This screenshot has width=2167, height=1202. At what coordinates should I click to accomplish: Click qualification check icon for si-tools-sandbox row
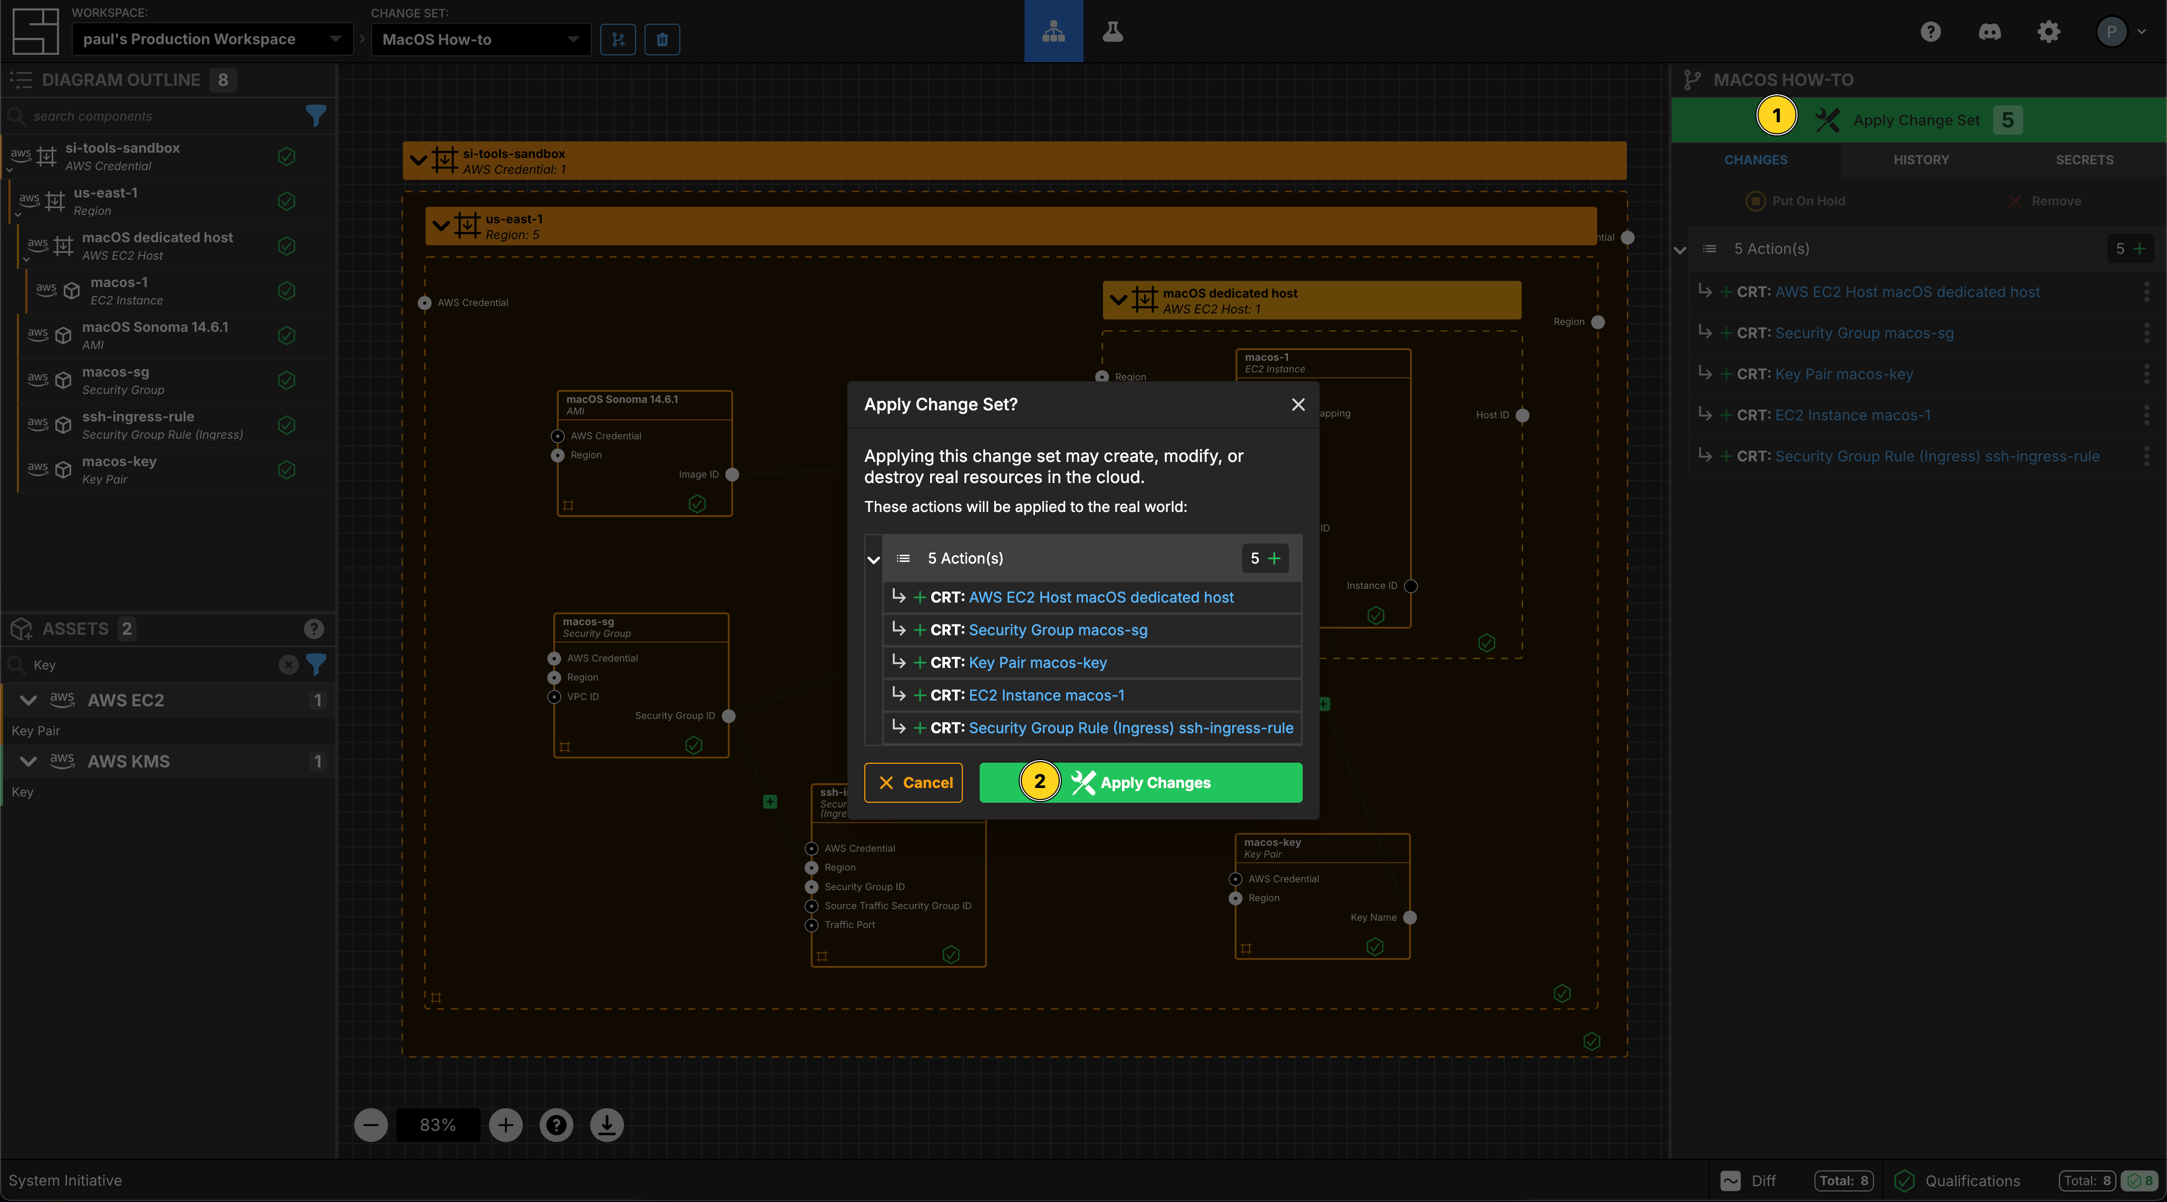pos(287,156)
